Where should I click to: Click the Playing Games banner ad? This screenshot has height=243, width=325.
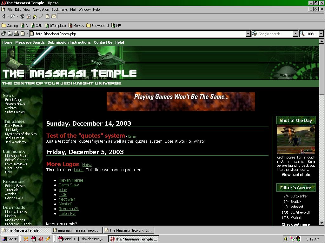(181, 102)
